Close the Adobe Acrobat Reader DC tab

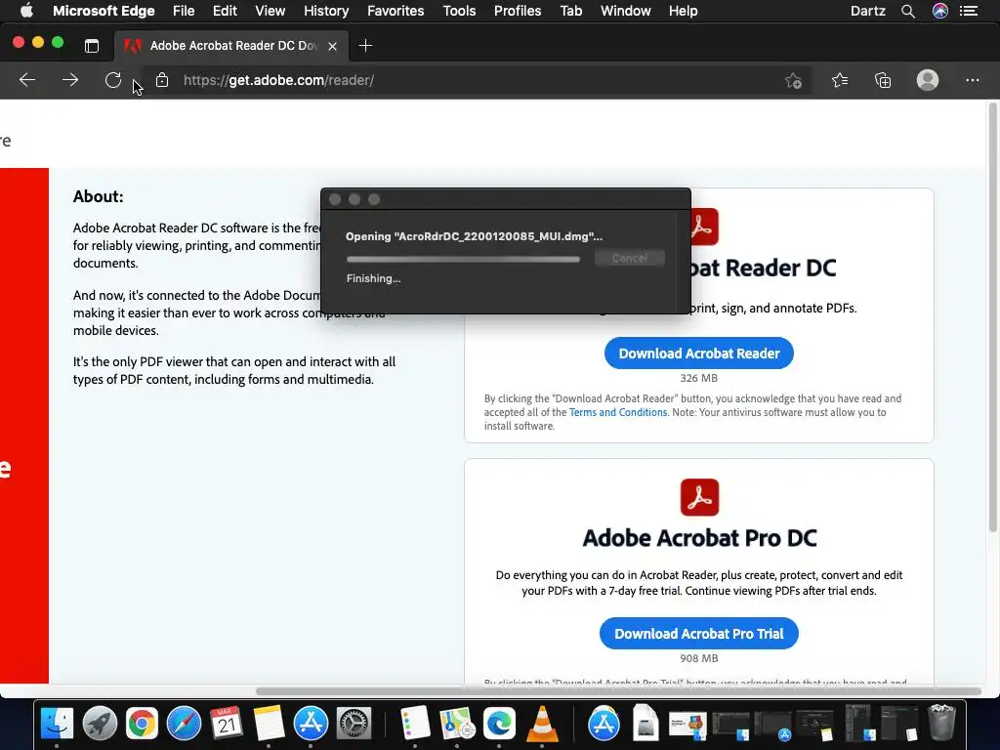(332, 46)
